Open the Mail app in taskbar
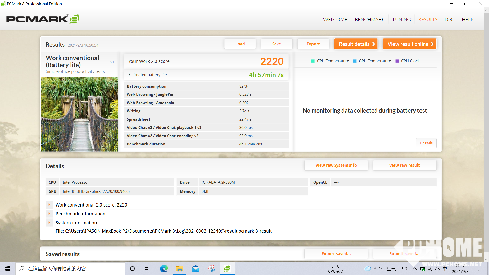The image size is (489, 275). click(196, 269)
